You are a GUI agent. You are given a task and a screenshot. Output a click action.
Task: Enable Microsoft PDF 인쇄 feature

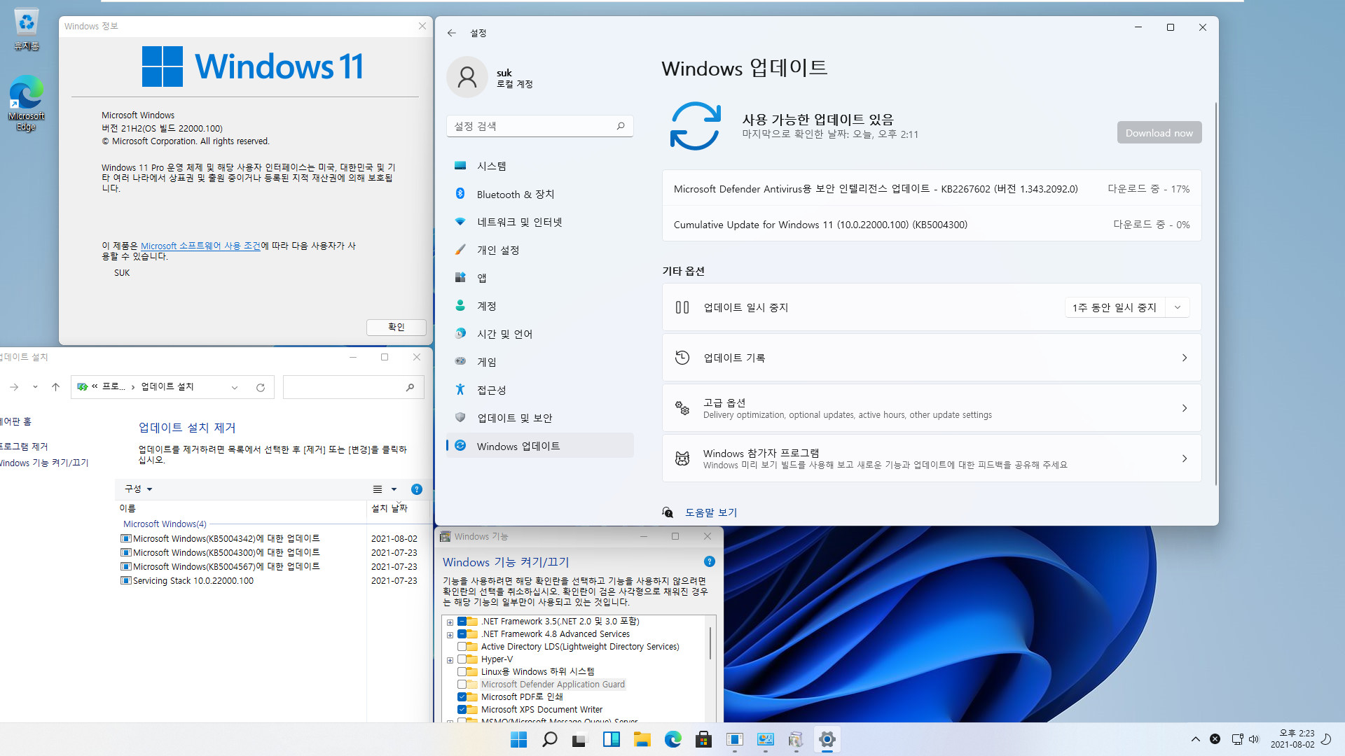[462, 696]
